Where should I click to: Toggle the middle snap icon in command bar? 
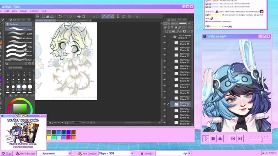[x=108, y=16]
